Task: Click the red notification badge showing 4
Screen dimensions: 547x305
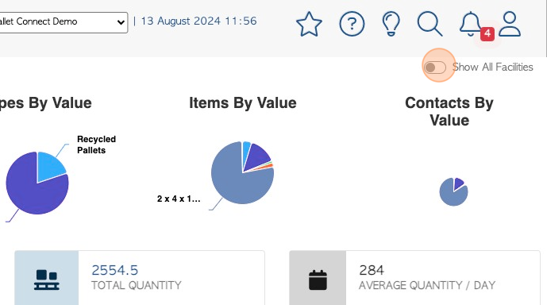Action: [487, 34]
